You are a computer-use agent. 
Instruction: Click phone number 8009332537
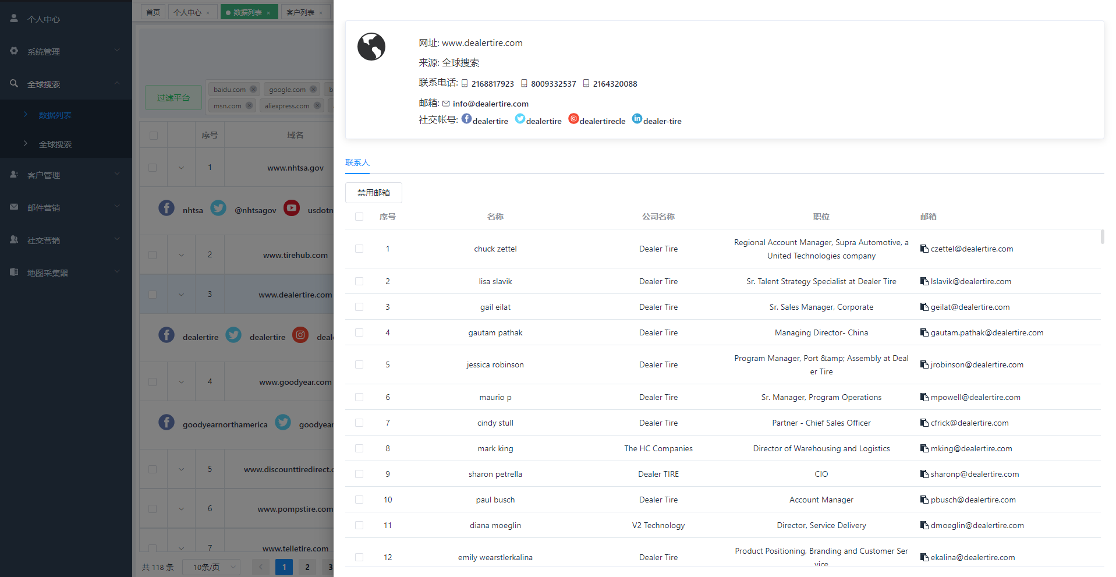pyautogui.click(x=554, y=84)
